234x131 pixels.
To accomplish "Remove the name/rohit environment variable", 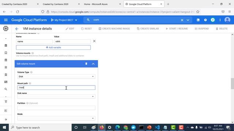I will (x=94, y=41).
